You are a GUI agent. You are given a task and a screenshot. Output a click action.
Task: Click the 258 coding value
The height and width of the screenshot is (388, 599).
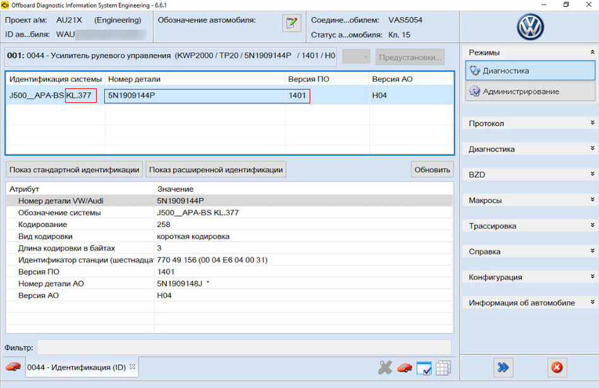164,225
